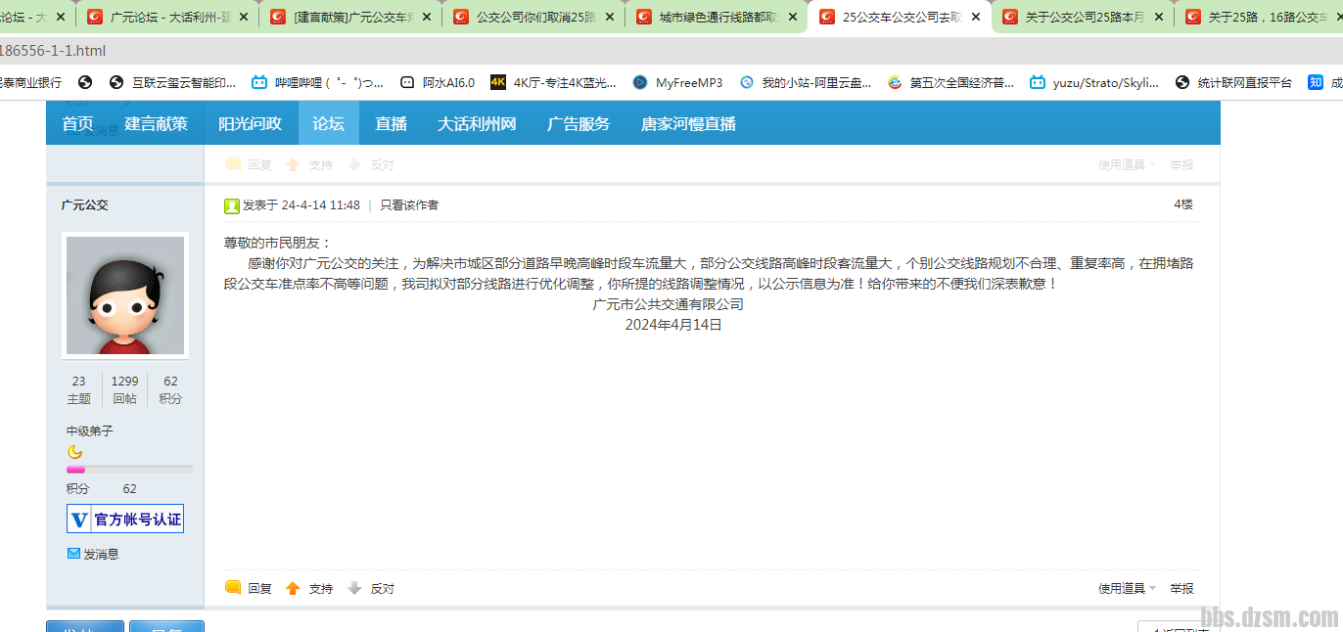Go to 大话利州网 in the navigation bar
Screen dimensions: 1343x632
coord(476,123)
